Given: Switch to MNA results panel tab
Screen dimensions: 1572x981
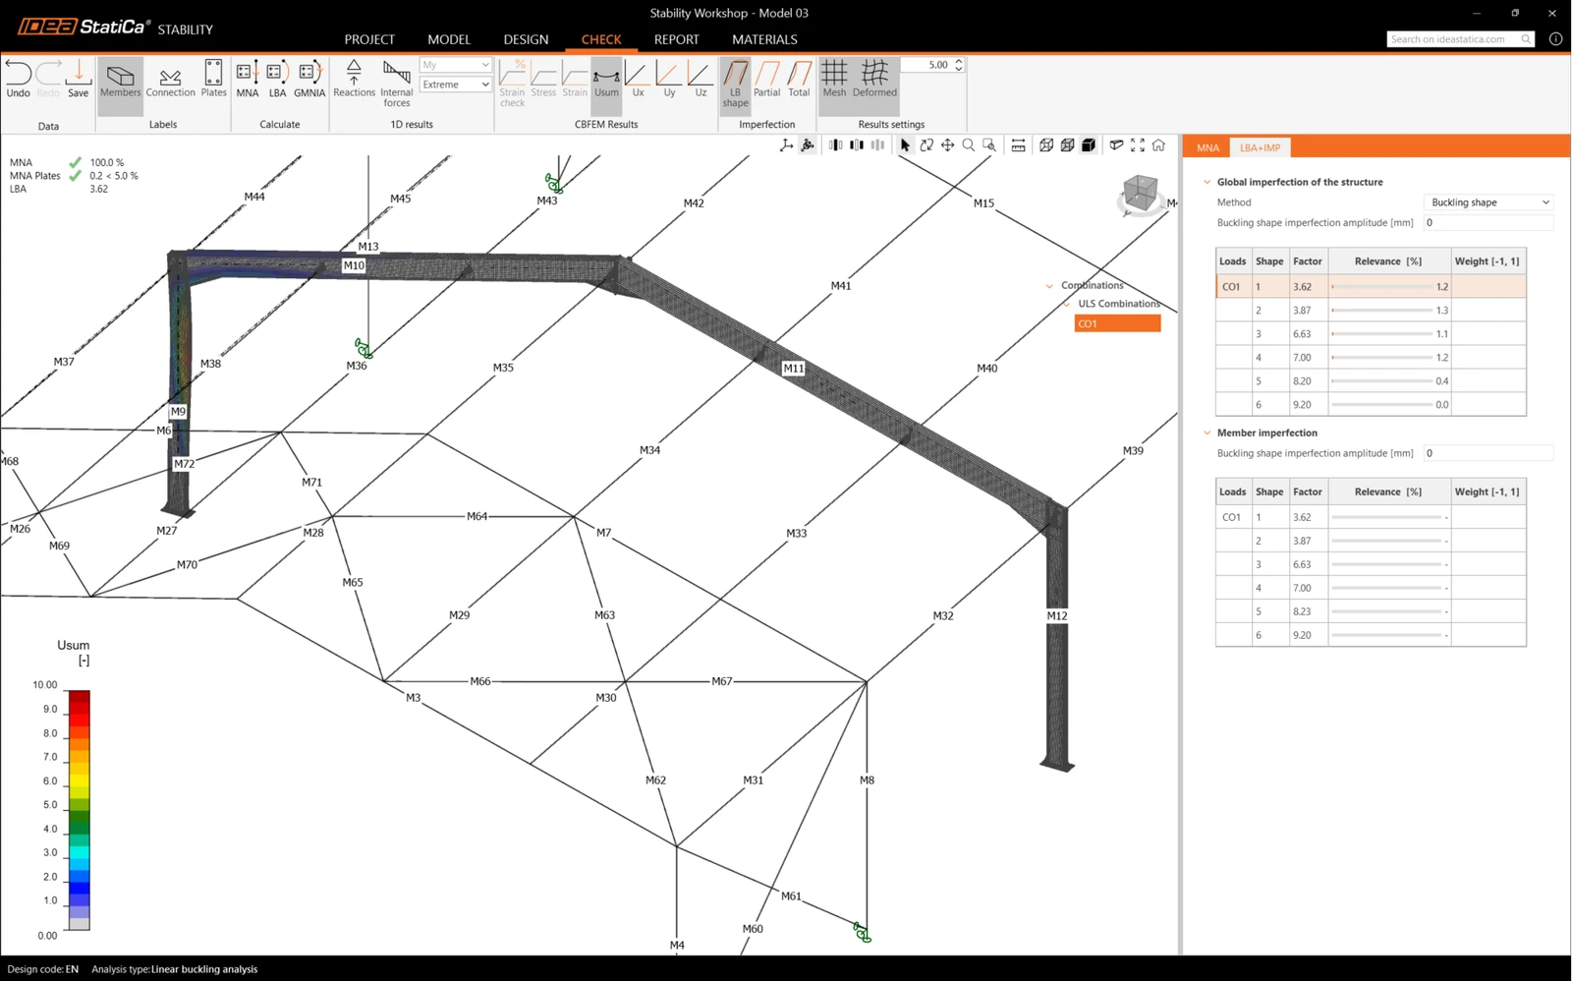Looking at the screenshot, I should pyautogui.click(x=1207, y=147).
